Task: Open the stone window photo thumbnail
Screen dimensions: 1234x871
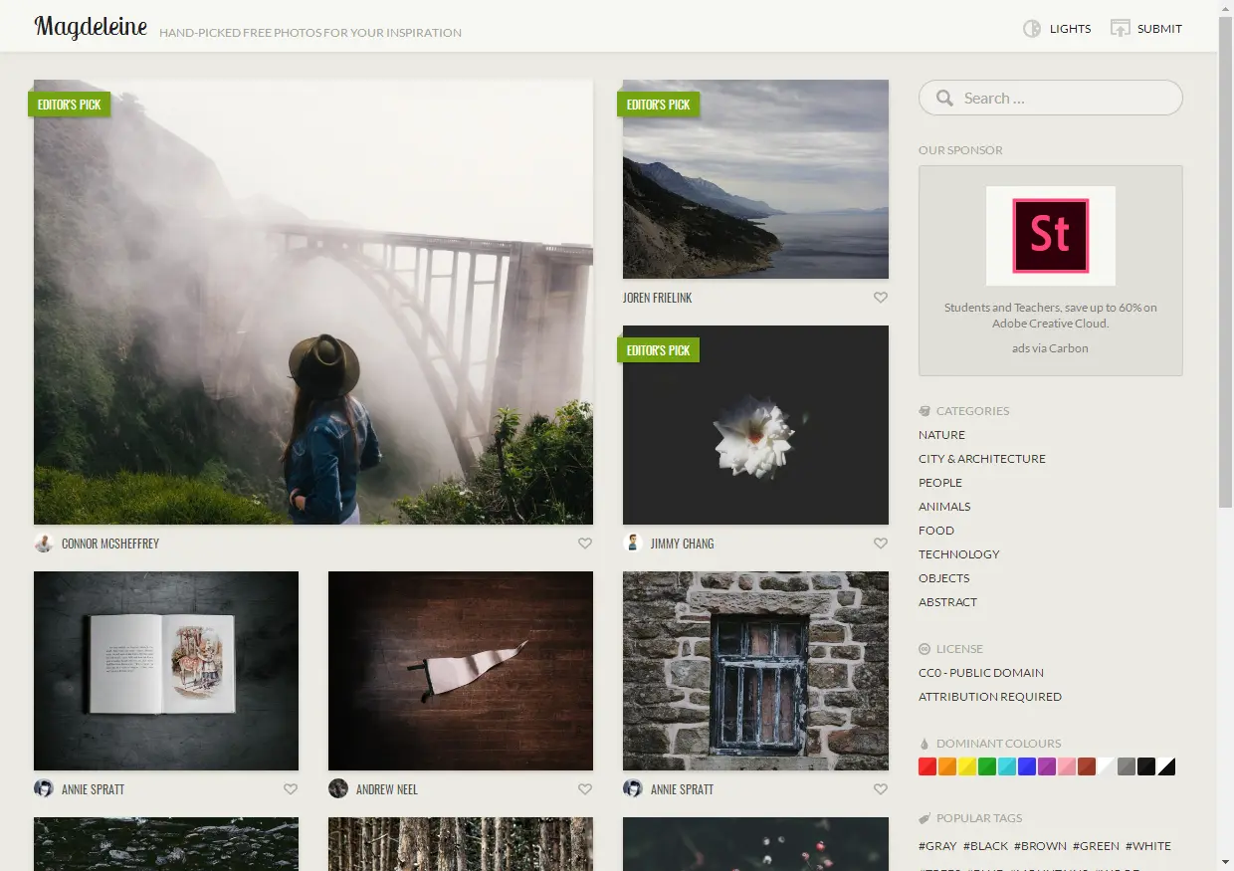Action: click(755, 671)
